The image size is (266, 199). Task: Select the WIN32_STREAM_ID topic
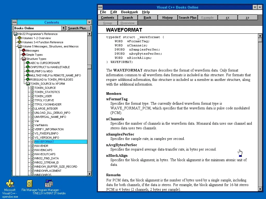(x=46, y=162)
